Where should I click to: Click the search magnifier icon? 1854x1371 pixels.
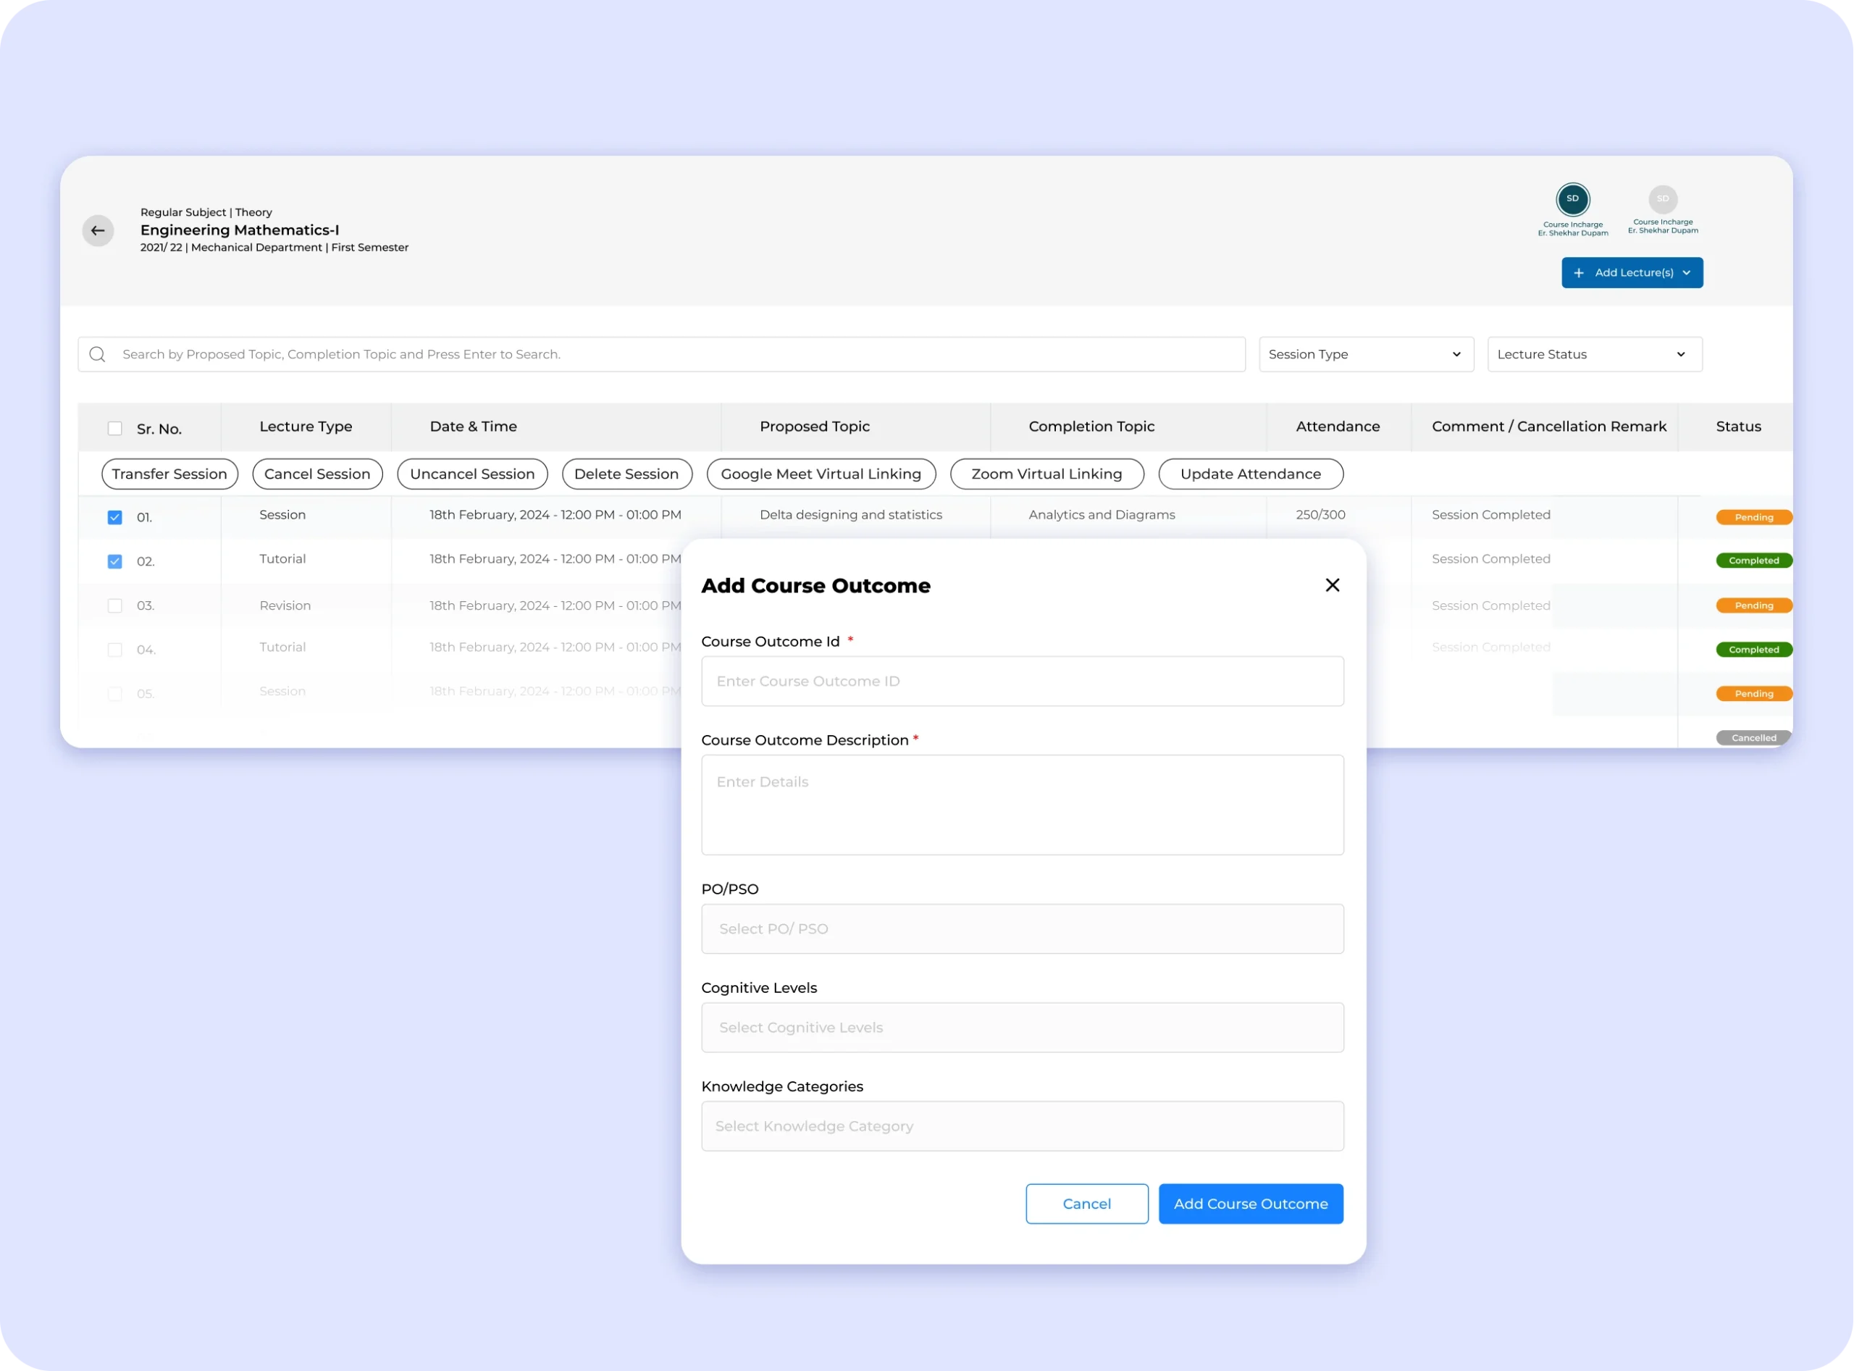pos(97,354)
